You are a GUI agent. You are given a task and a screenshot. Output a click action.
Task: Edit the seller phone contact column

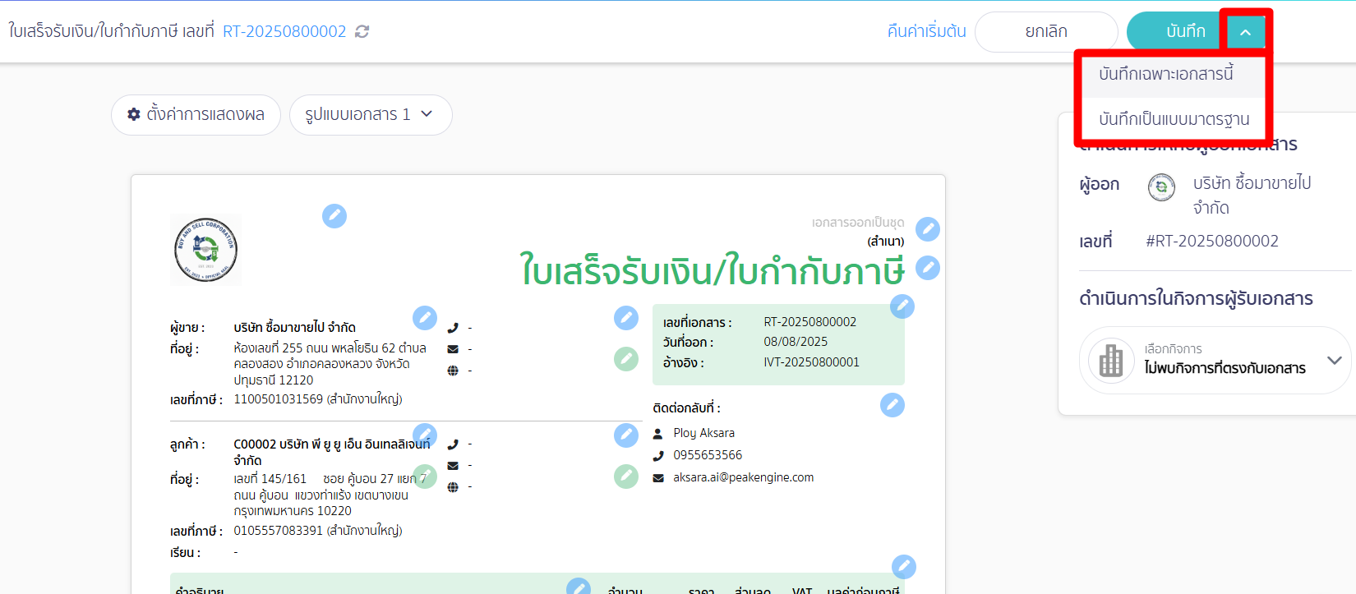click(x=626, y=318)
